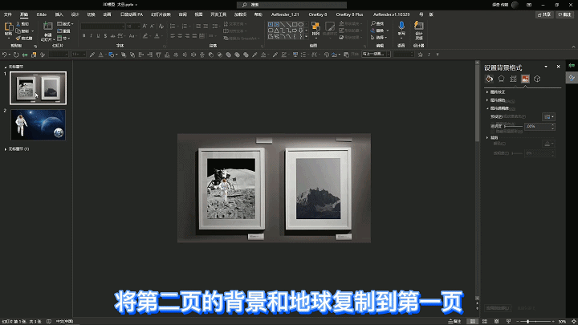The width and height of the screenshot is (578, 325).
Task: Click Redo in quick access toolbar
Action: [x=16, y=55]
